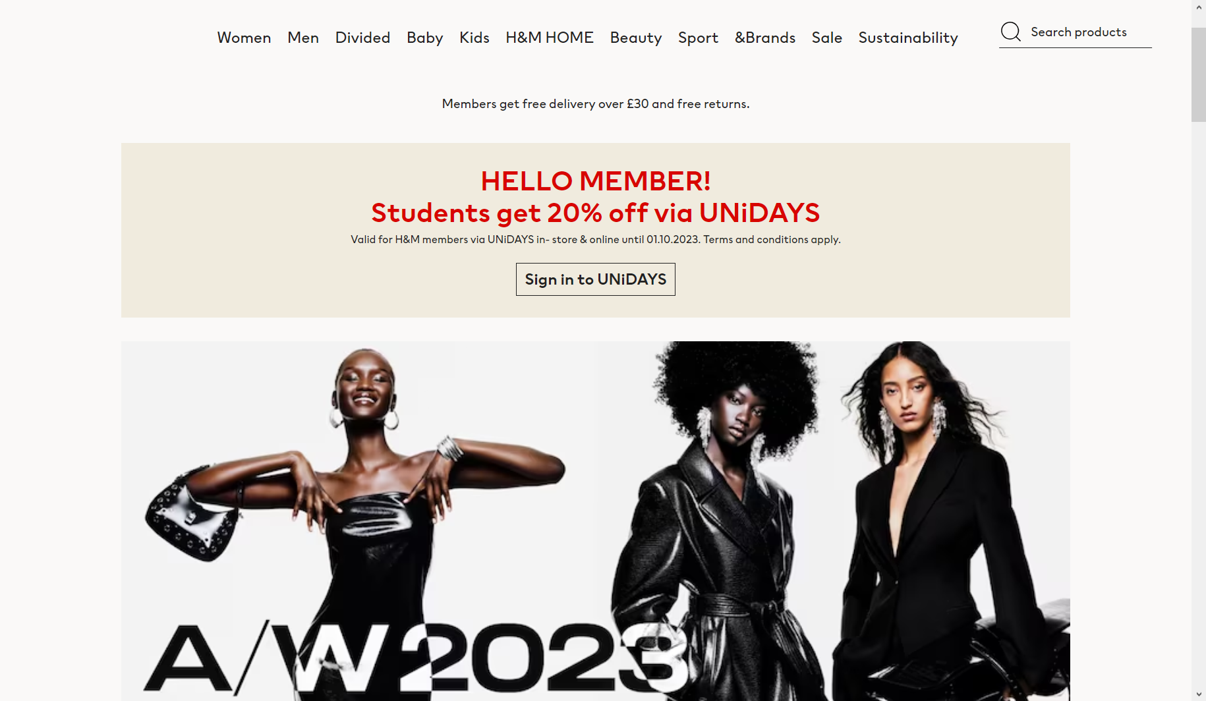Open the Women menu
1206x701 pixels.
click(x=244, y=38)
